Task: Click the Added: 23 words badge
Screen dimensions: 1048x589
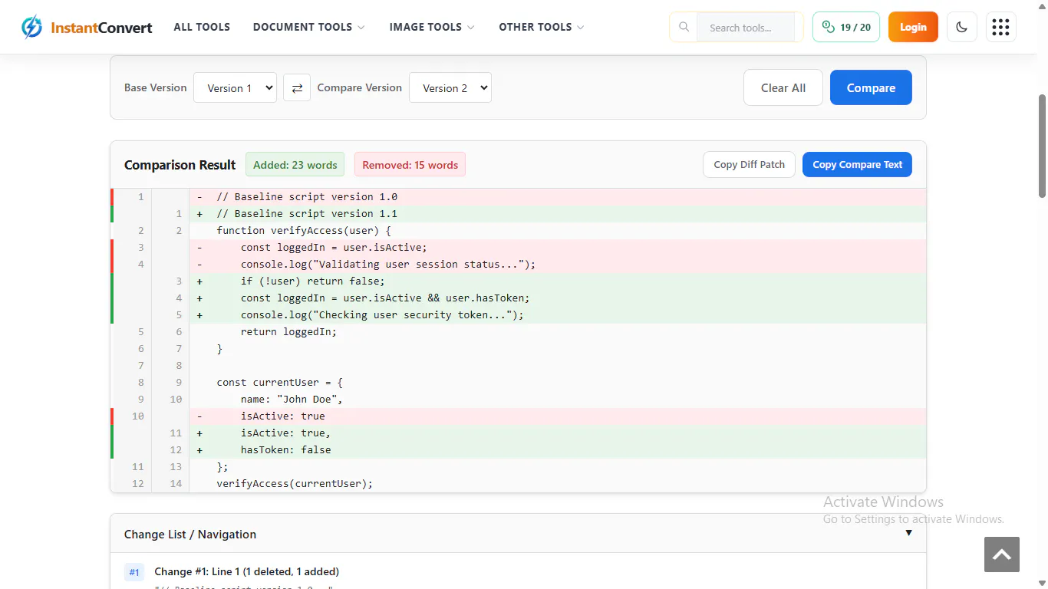Action: pyautogui.click(x=295, y=165)
